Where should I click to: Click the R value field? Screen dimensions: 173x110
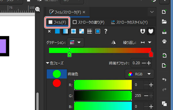point(139,85)
